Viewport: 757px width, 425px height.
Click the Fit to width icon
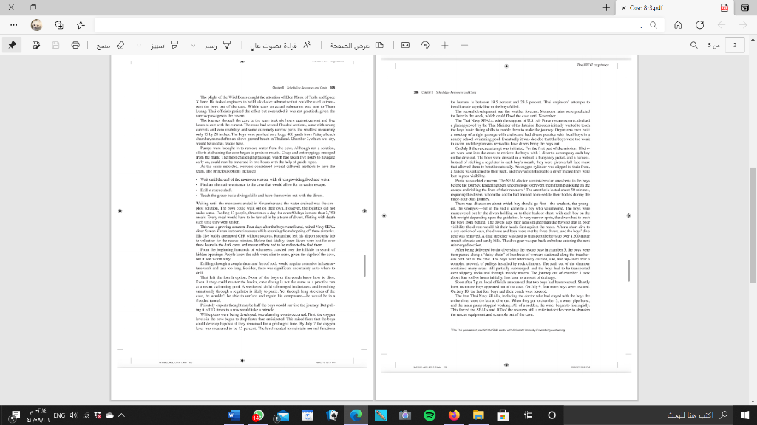click(x=406, y=45)
